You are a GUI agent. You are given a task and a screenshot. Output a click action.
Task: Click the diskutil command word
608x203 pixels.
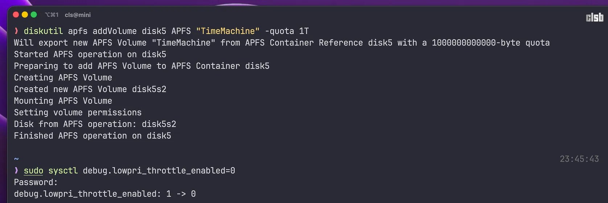coord(43,31)
